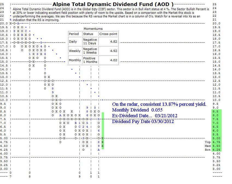Click the "Negative 1 Weeks" status cell
The image size is (232, 184).
(90, 51)
